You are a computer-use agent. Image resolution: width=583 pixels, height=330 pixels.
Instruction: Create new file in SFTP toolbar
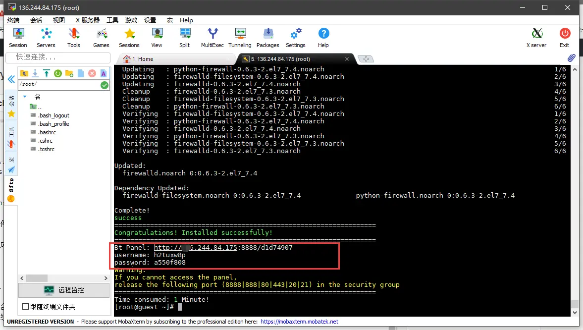[81, 73]
